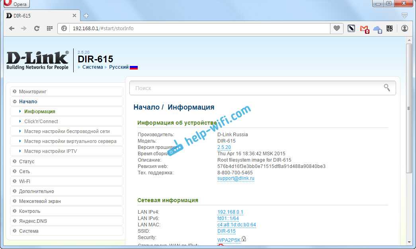Click the support@dlink.ru email link
This screenshot has width=416, height=249.
tap(236, 179)
